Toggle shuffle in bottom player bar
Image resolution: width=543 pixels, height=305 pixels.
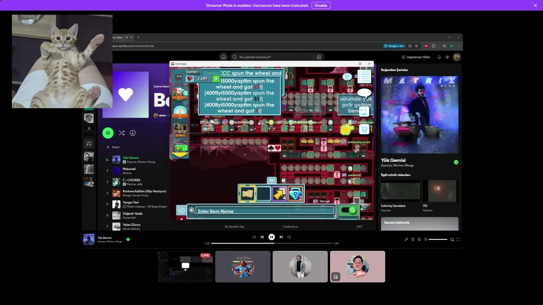pyautogui.click(x=254, y=237)
